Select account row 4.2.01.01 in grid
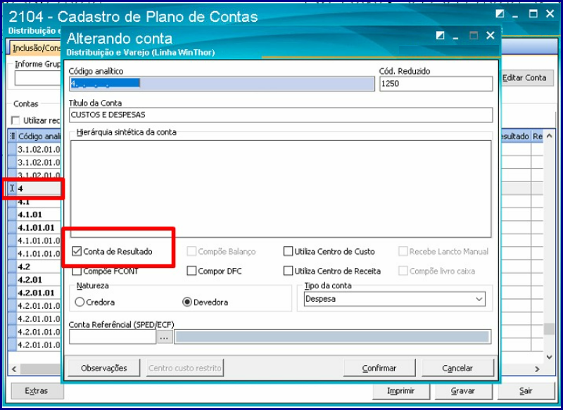The image size is (563, 410). point(34,293)
